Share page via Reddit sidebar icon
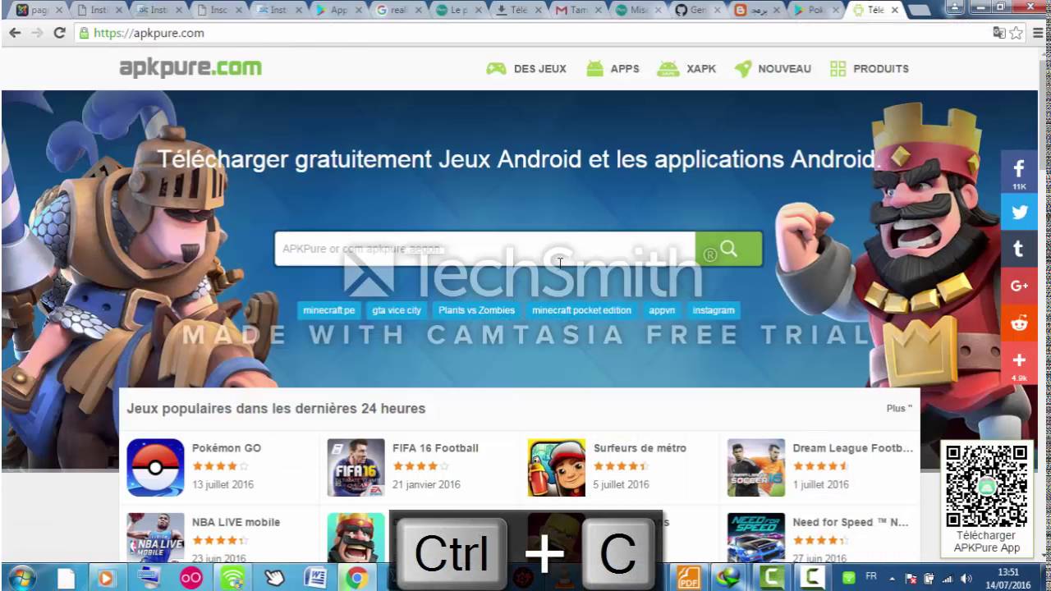 click(1019, 323)
